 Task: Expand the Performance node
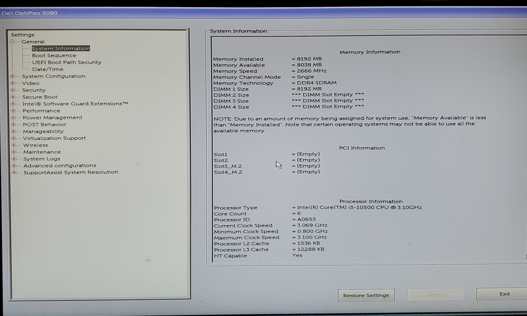click(13, 111)
